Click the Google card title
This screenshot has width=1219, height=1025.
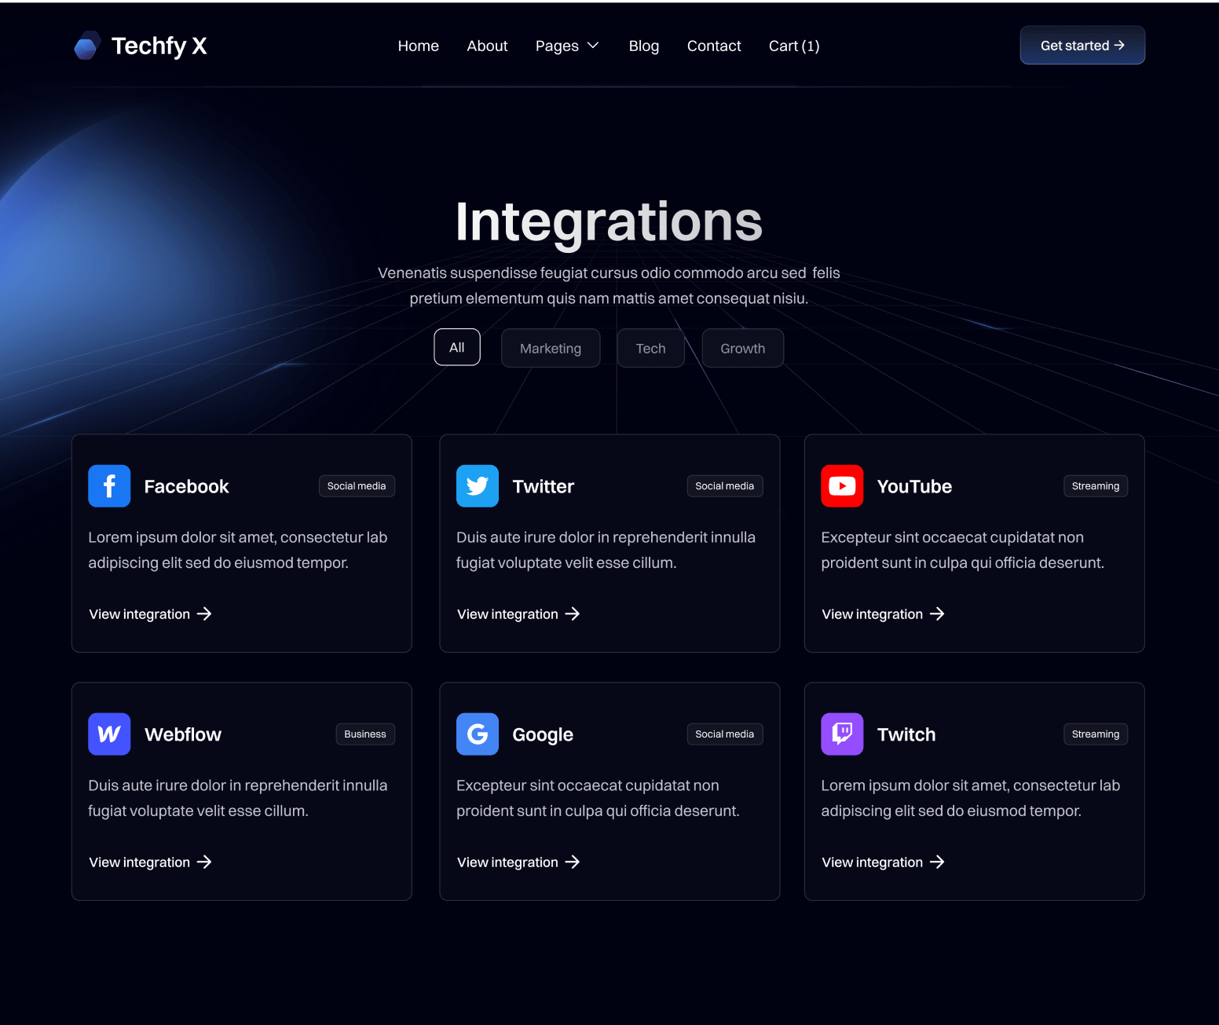[543, 734]
